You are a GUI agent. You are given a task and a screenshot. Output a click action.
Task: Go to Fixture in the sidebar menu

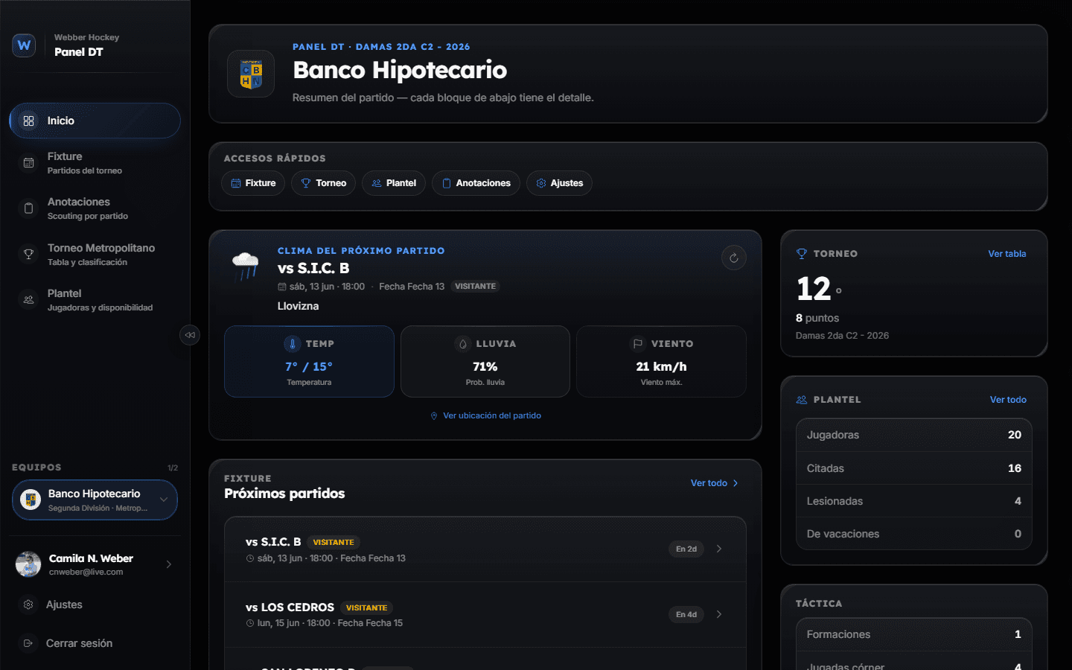[95, 163]
